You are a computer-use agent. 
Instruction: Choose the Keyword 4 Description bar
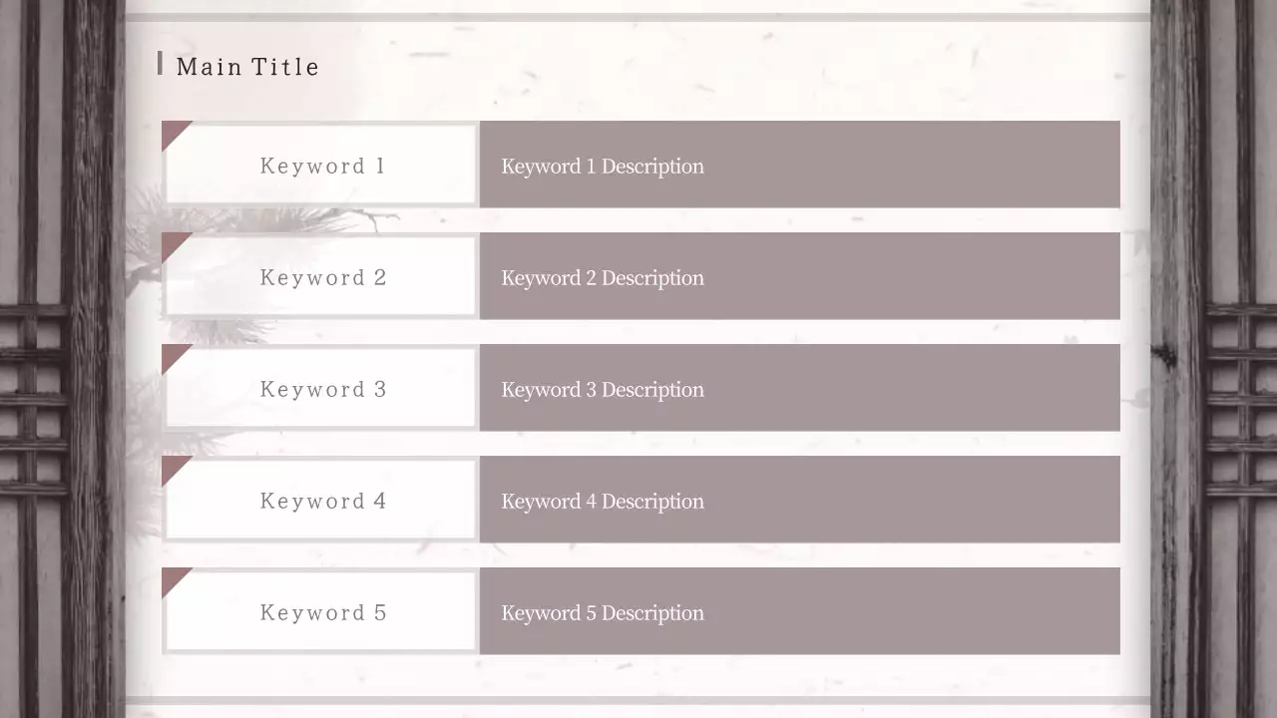point(799,500)
